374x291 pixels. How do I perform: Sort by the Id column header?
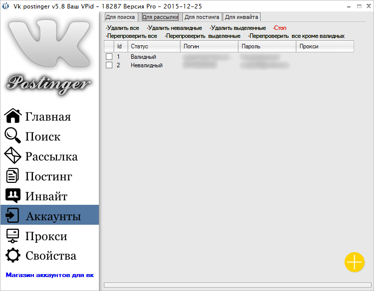(x=121, y=46)
